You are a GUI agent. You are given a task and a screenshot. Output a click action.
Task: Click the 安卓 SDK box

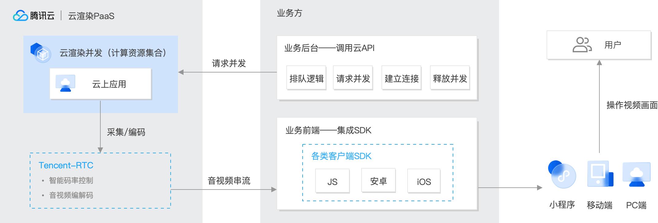(378, 181)
